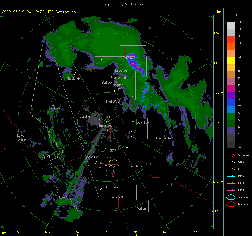Click the Didsbury town label

pyautogui.click(x=106, y=126)
